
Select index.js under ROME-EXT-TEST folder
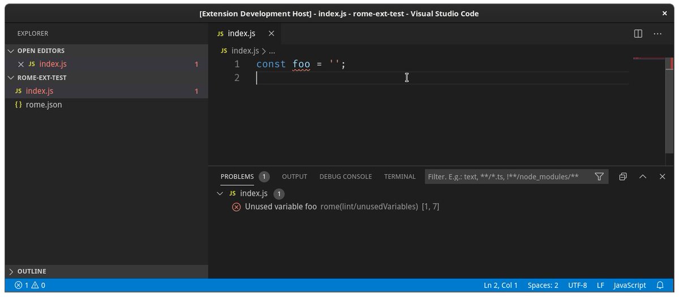106,91
